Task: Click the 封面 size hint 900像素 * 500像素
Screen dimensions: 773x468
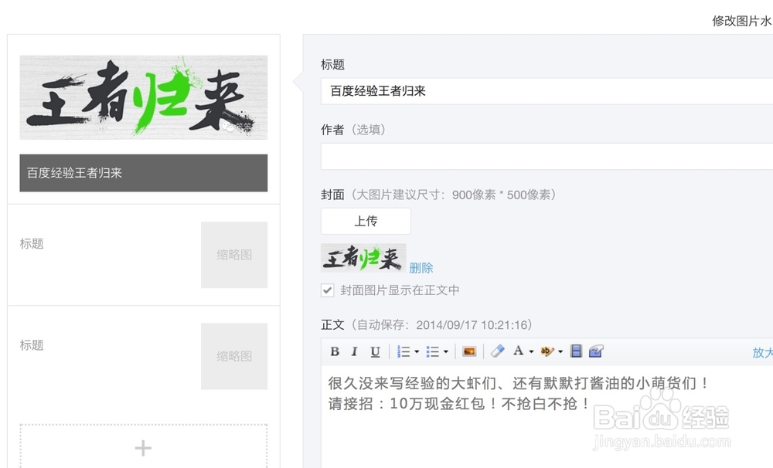Action: click(501, 195)
